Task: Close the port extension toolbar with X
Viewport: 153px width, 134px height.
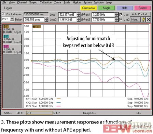Action: [x=149, y=19]
